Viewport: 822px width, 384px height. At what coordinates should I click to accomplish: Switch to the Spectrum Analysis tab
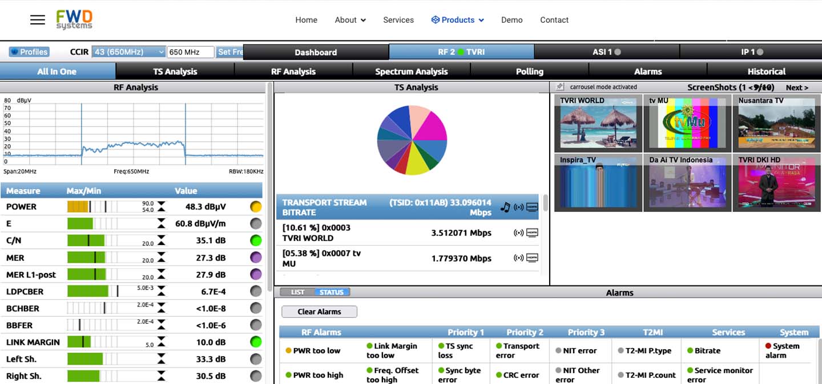pyautogui.click(x=412, y=71)
